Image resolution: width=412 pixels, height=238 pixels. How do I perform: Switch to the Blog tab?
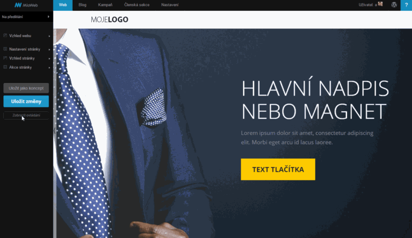pos(83,5)
